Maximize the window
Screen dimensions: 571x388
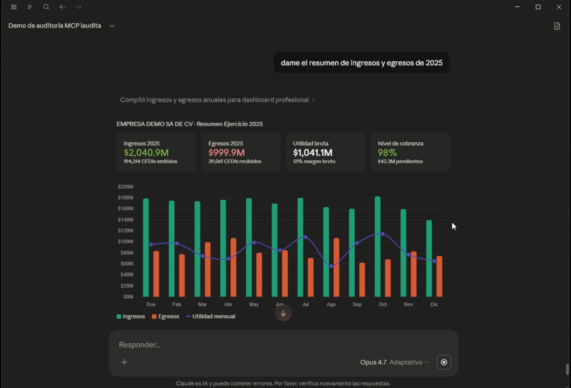pos(538,7)
